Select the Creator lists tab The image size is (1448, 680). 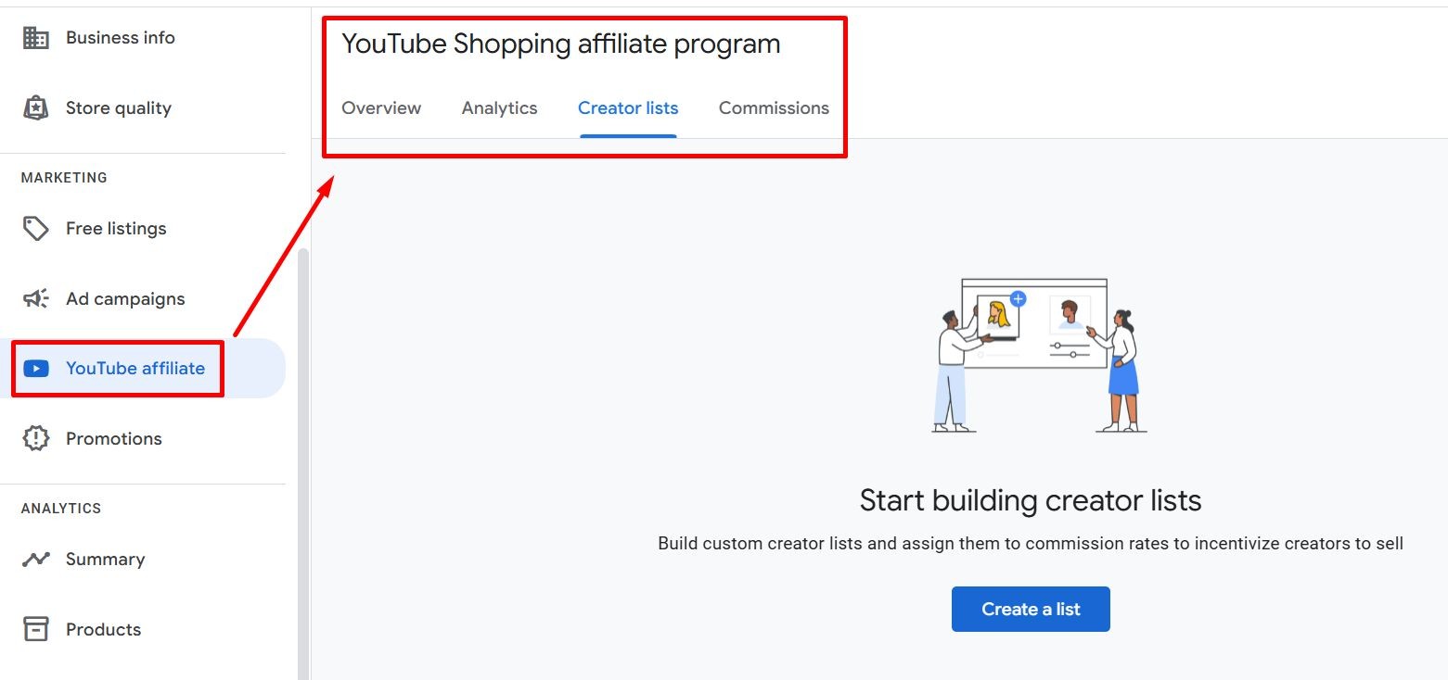point(628,107)
